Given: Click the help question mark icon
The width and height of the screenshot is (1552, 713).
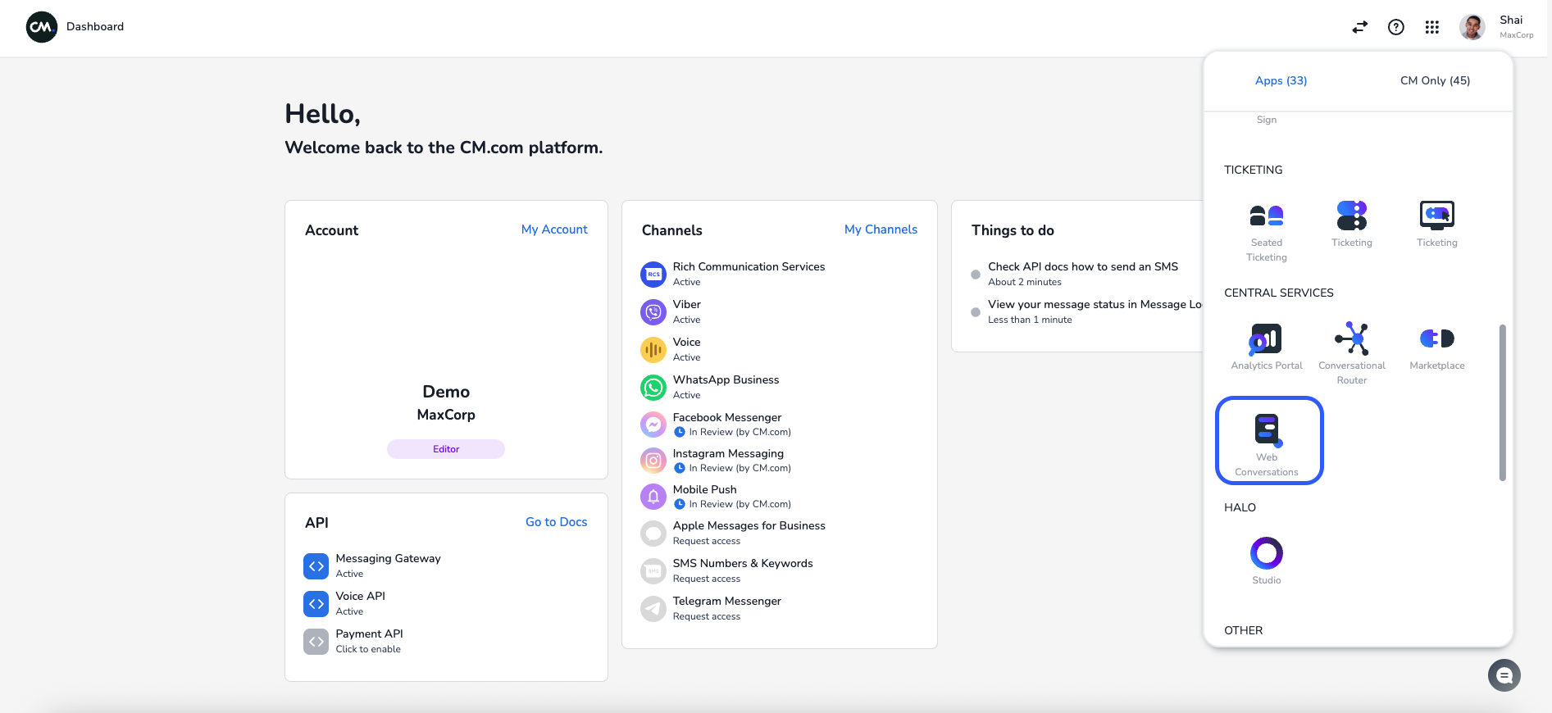Looking at the screenshot, I should click(1395, 27).
